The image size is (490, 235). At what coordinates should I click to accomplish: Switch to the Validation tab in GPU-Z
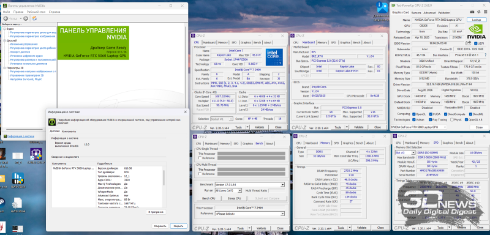(x=443, y=13)
